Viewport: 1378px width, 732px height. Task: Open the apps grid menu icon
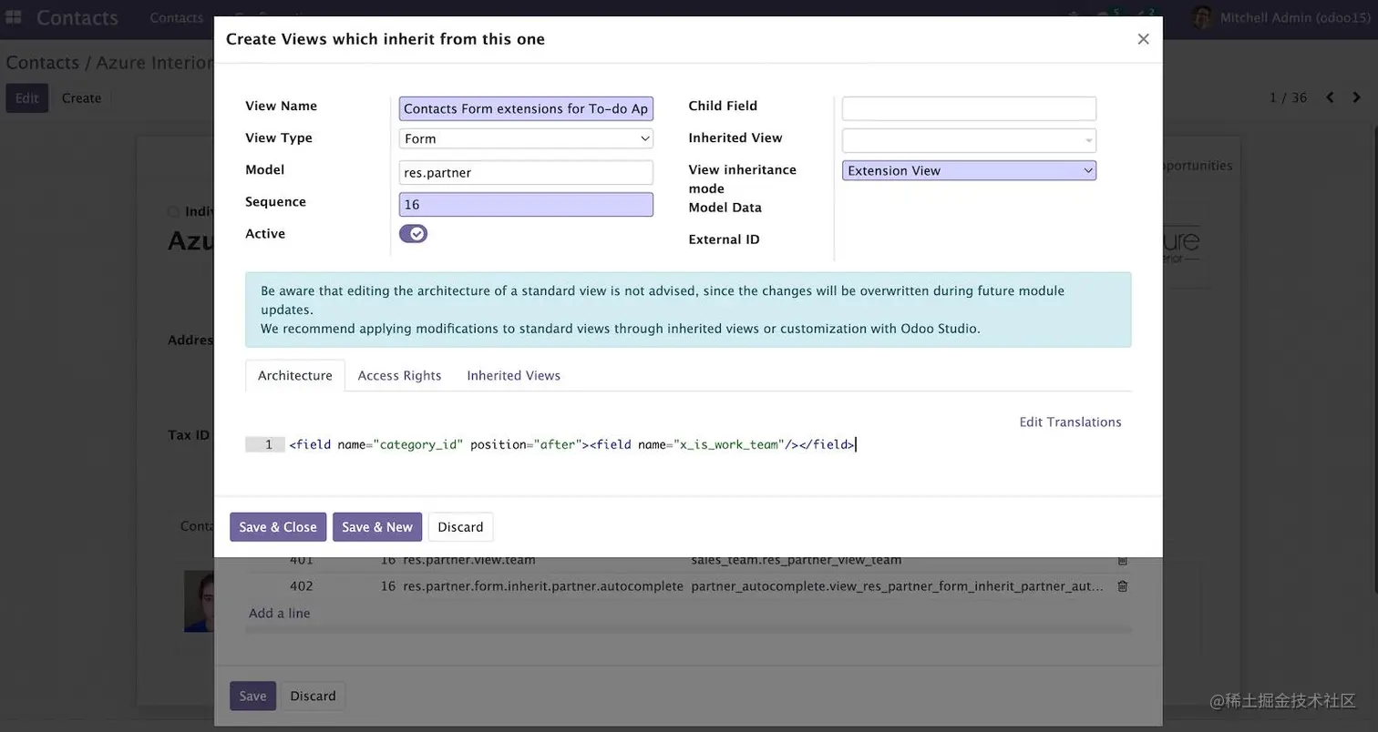(x=14, y=17)
